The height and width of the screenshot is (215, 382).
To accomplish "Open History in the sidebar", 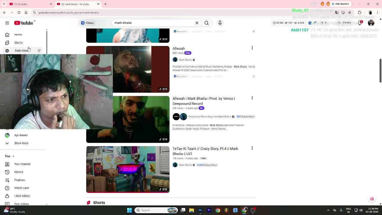I will pos(23,172).
